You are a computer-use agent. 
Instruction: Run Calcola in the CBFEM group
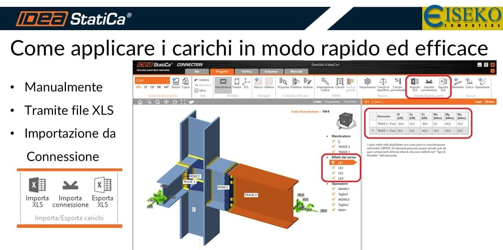click(x=340, y=83)
